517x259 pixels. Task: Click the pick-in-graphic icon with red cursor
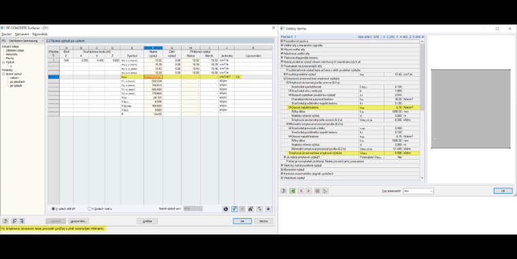259,209
